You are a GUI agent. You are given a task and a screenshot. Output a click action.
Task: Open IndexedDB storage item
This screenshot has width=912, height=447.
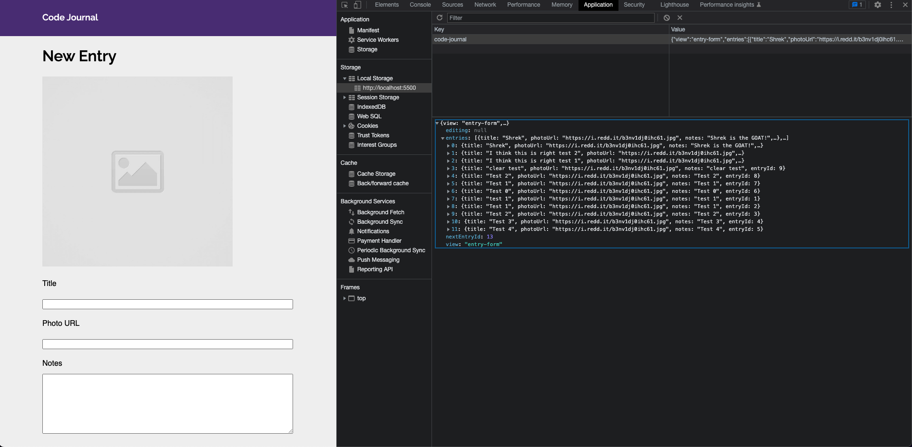(371, 107)
